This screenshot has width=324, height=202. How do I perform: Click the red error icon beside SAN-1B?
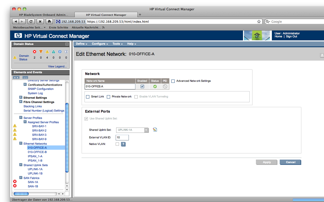click(x=15, y=186)
